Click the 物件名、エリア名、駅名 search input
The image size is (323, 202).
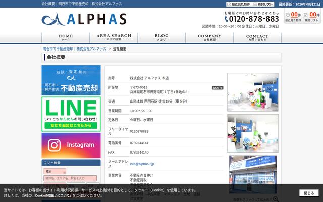[70, 178]
